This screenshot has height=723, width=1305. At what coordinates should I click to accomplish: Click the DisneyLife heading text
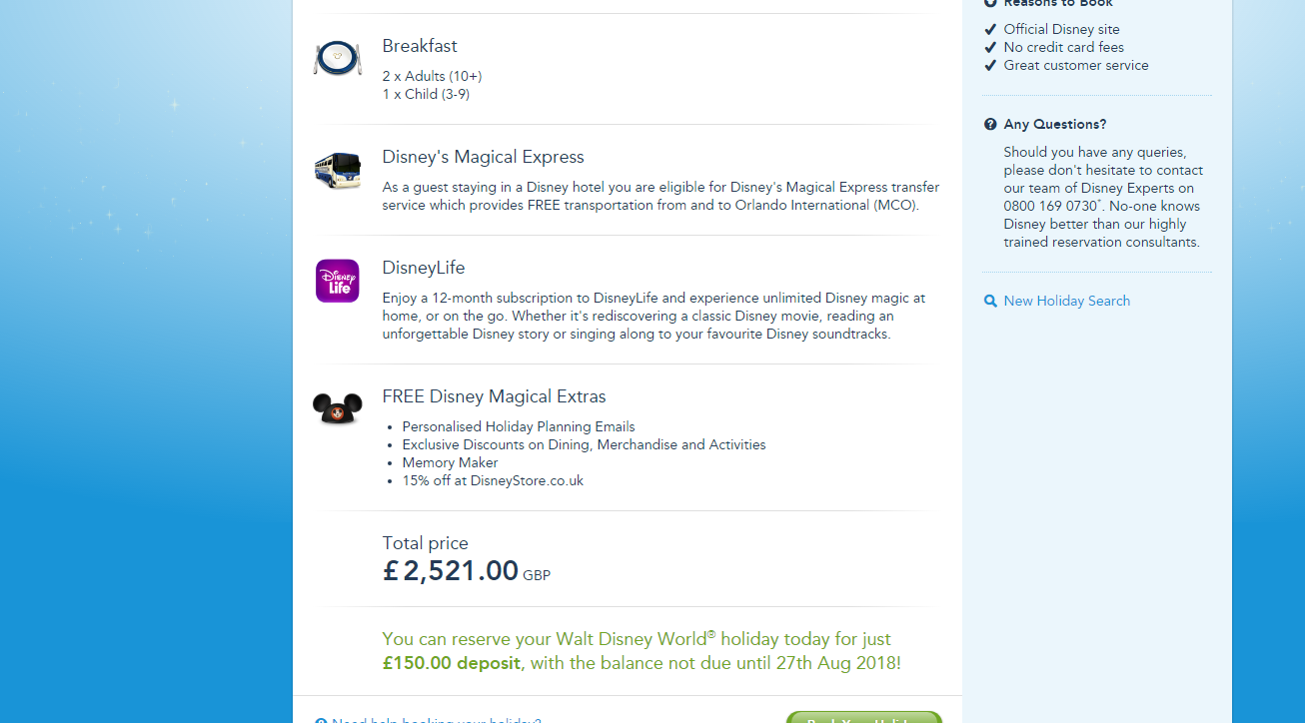(424, 269)
